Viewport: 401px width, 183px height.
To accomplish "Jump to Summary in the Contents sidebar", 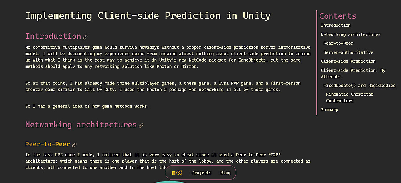I will coord(329,110).
